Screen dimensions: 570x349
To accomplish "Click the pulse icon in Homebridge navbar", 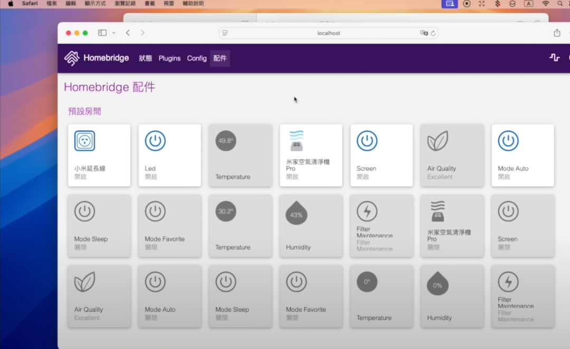I will click(554, 57).
